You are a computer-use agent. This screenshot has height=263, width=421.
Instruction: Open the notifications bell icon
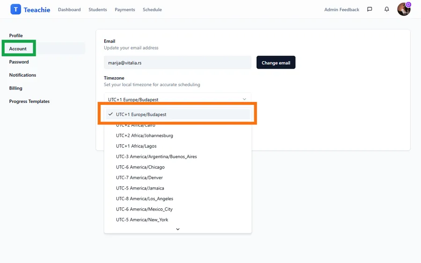tap(386, 9)
